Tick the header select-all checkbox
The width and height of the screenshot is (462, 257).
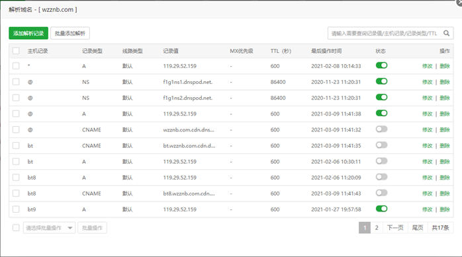pos(16,51)
